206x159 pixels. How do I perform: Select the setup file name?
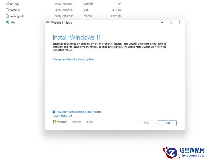13,22
